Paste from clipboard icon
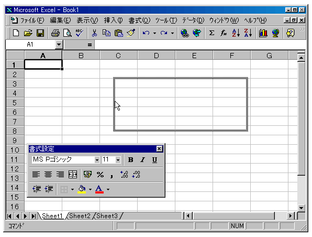Screen dimensions: 312x237 (x=119, y=33)
